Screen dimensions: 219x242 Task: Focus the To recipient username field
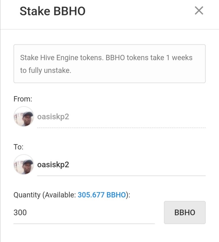click(x=121, y=165)
